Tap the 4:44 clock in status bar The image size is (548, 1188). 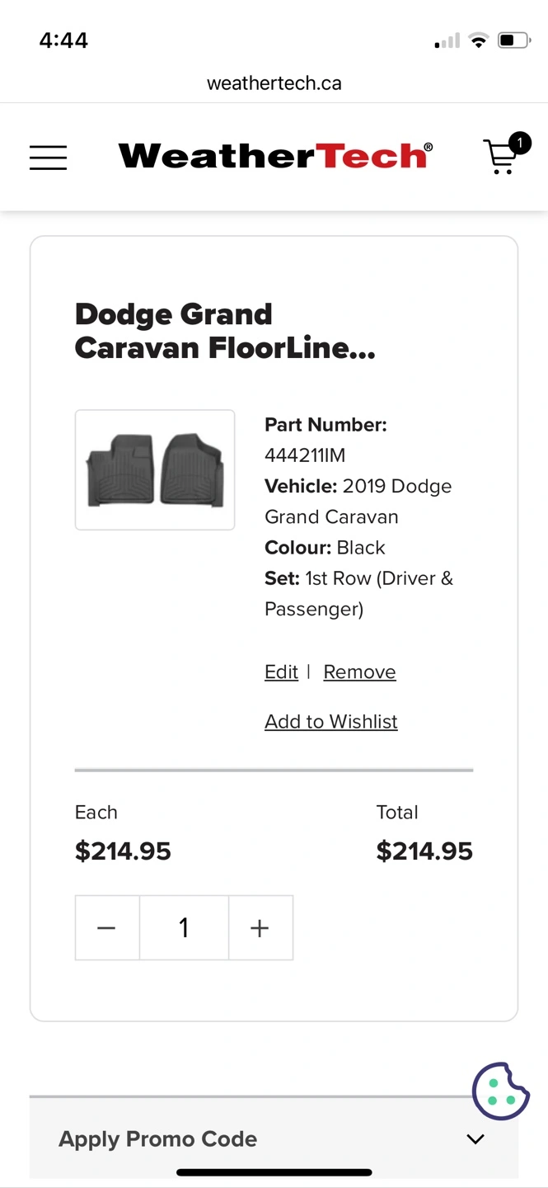tap(63, 40)
